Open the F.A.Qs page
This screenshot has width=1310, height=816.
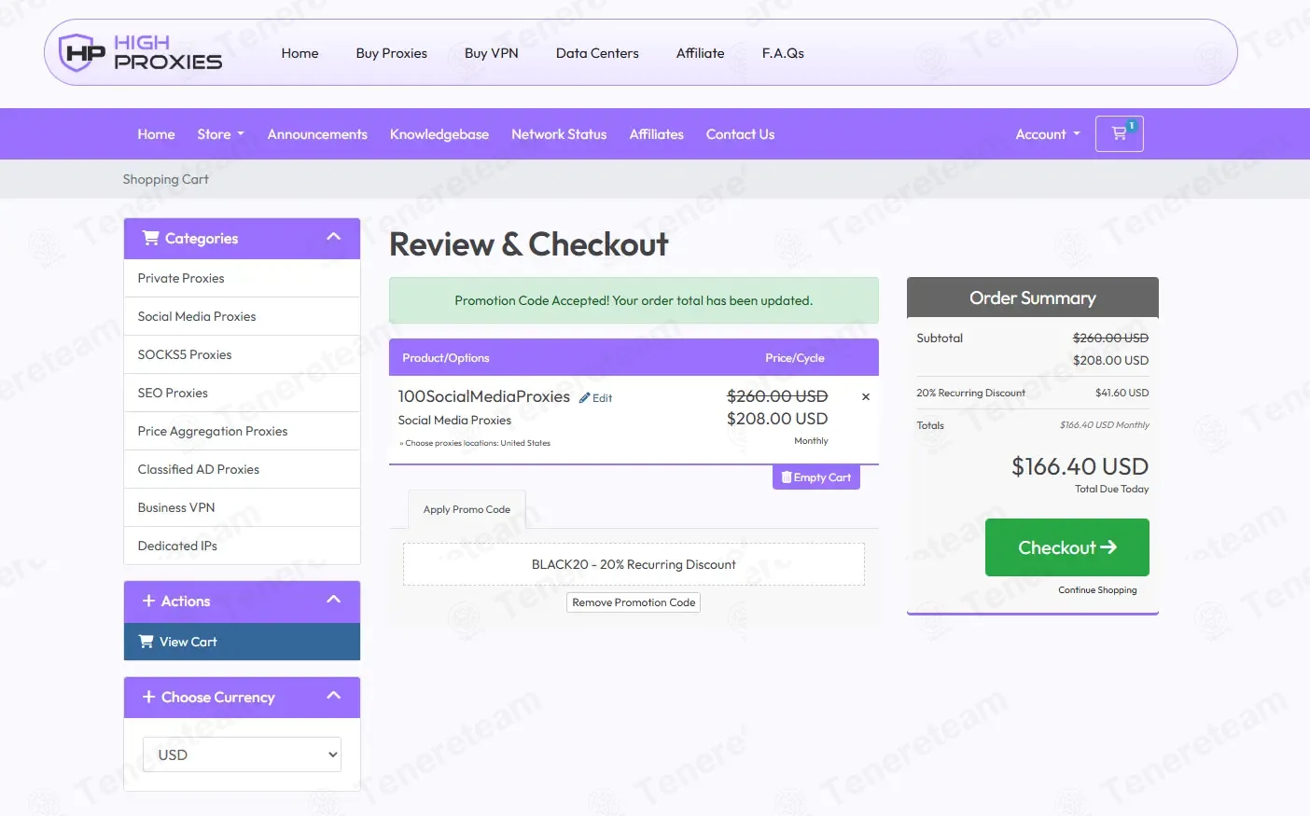(x=783, y=53)
